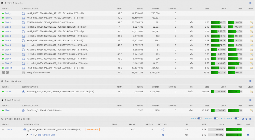Screen dimensions: 255x140
Task: View the 2TB_Scratch_Disk log icon
Action: (x=248, y=135)
